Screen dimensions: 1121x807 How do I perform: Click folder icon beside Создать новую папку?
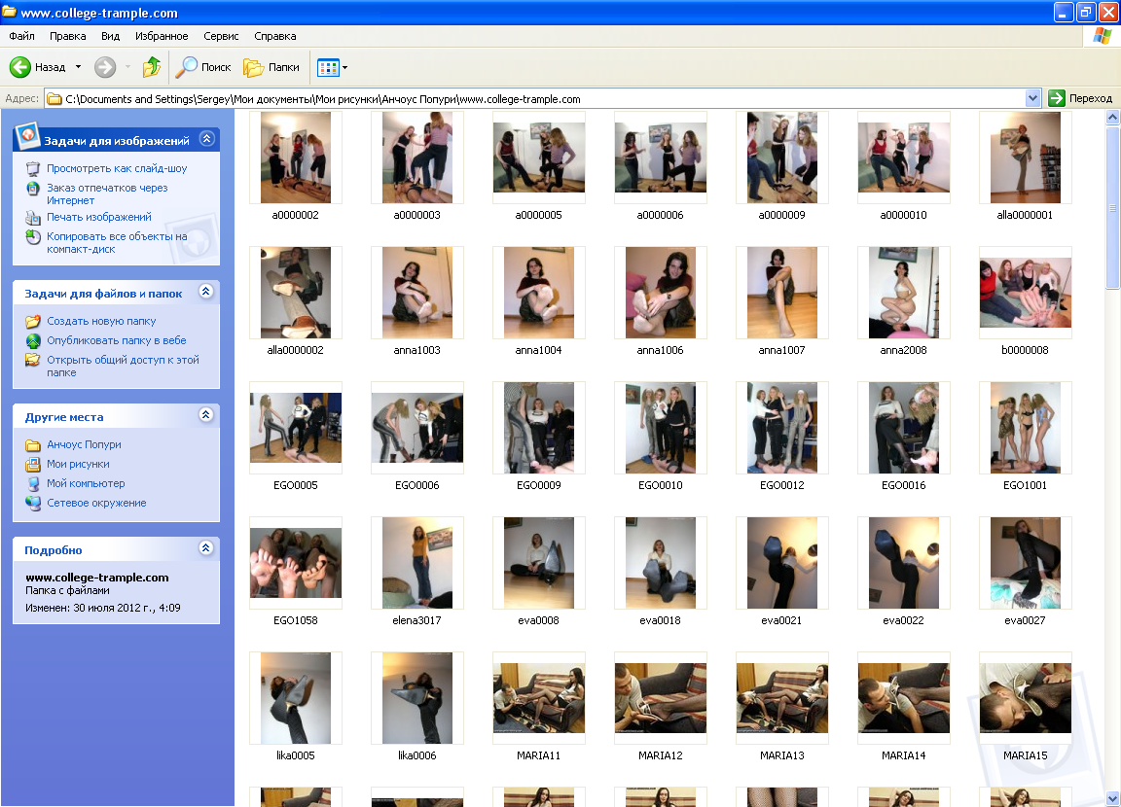click(33, 322)
